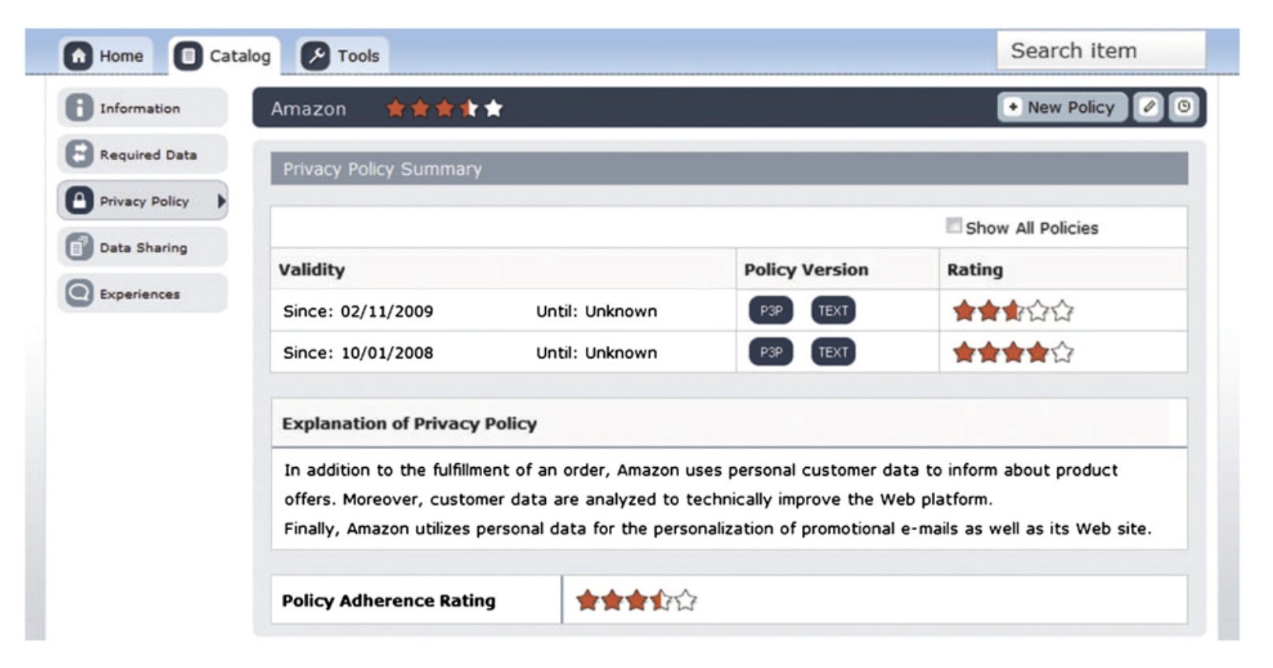
Task: Click the Tools wrench icon
Action: (x=315, y=56)
